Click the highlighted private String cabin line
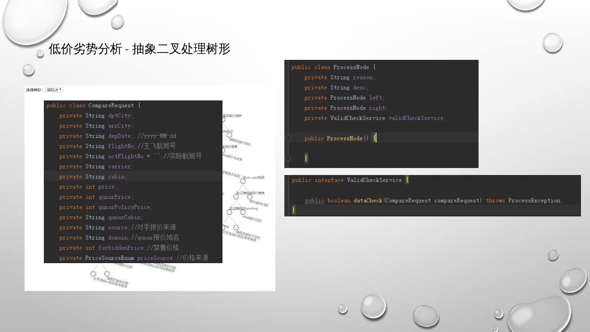 coord(93,177)
